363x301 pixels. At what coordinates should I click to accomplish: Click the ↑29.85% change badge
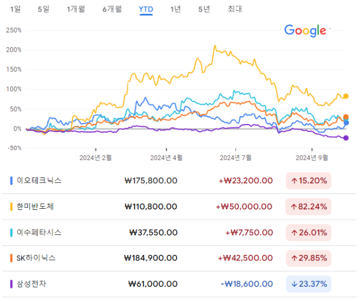[309, 258]
